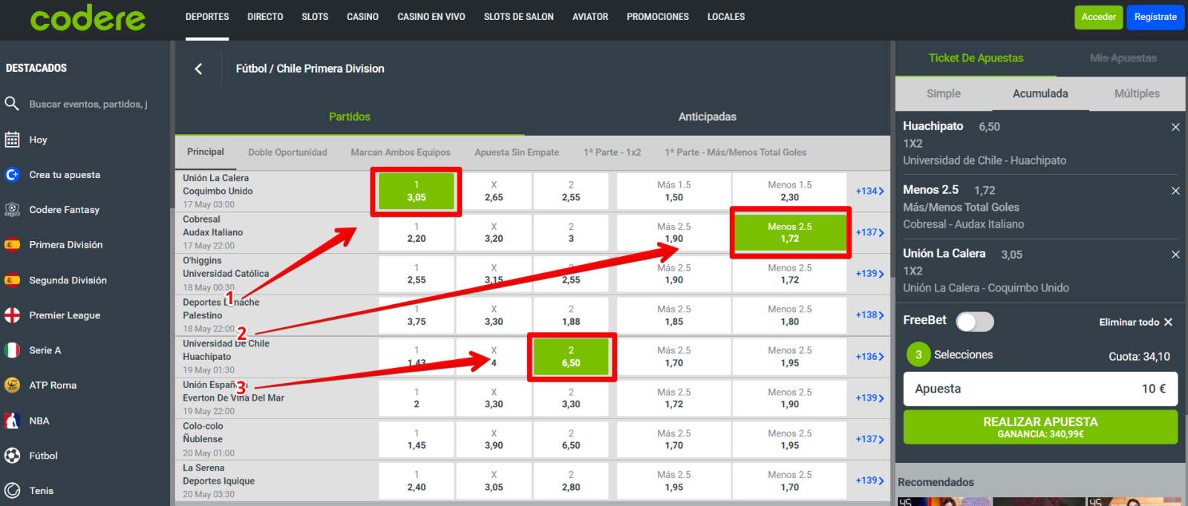Select the Doble Oportunidad market tab
The width and height of the screenshot is (1188, 506).
tap(287, 152)
